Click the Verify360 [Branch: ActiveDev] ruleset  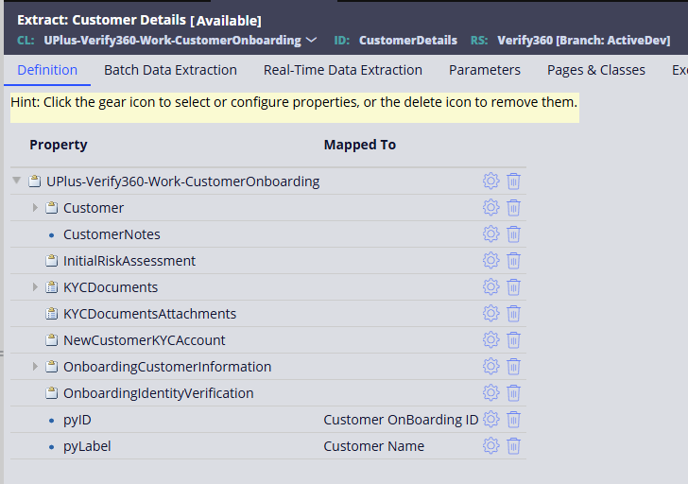pyautogui.click(x=584, y=41)
